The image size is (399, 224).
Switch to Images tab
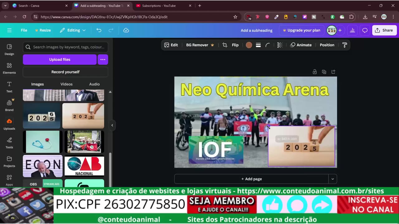tap(37, 84)
